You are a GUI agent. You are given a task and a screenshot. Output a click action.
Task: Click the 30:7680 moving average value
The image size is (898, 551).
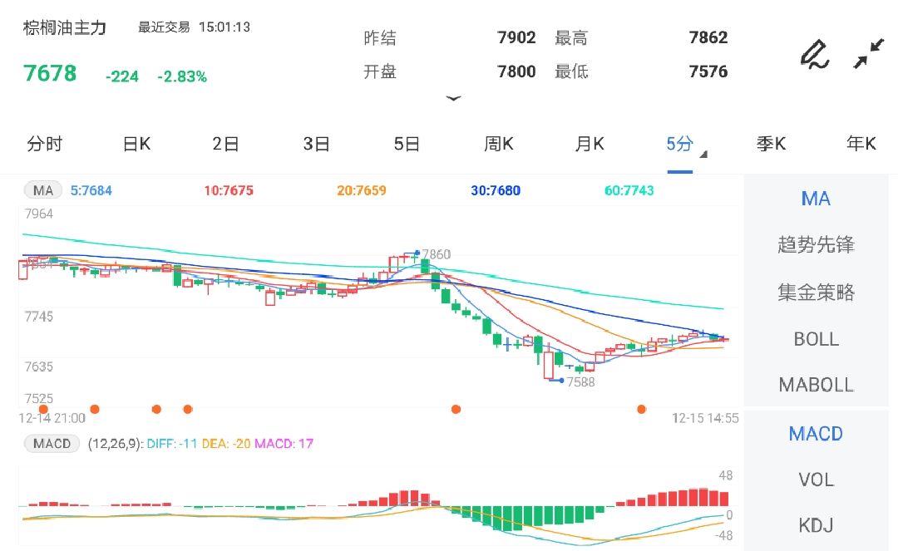pos(496,190)
